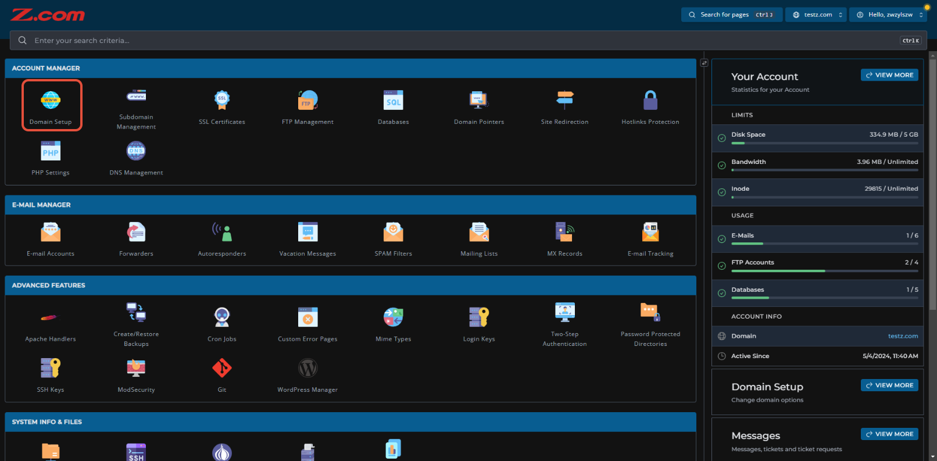Open Site Redirection

pos(565,108)
